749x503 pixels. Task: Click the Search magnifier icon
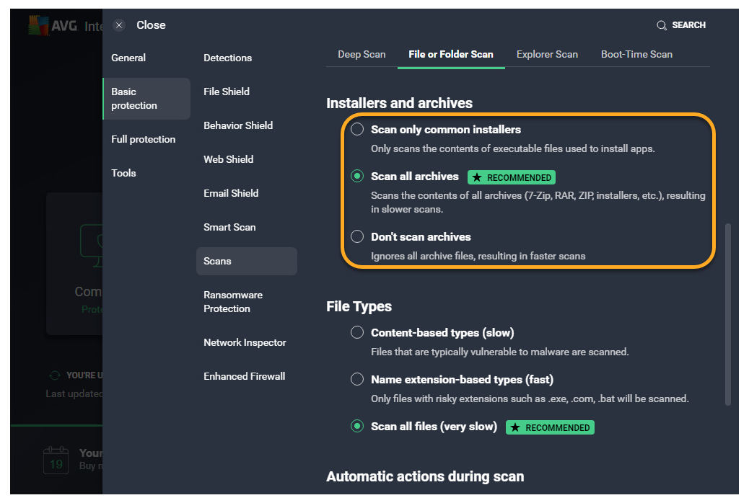click(x=661, y=25)
